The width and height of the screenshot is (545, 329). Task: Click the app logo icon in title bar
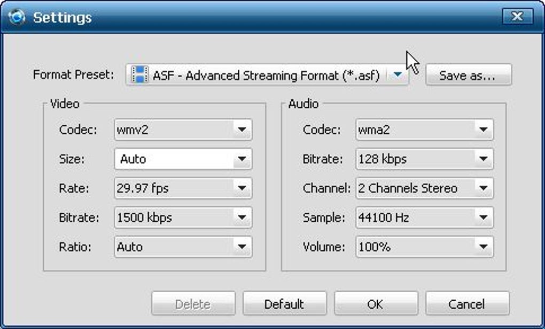[17, 17]
